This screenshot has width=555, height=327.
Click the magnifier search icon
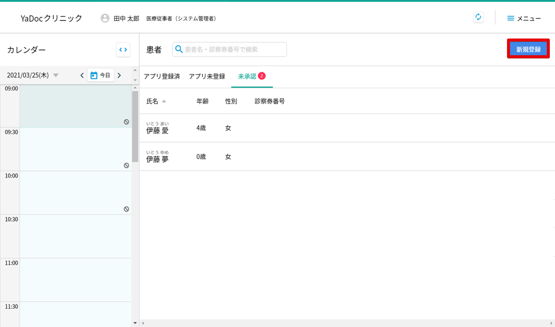point(179,49)
